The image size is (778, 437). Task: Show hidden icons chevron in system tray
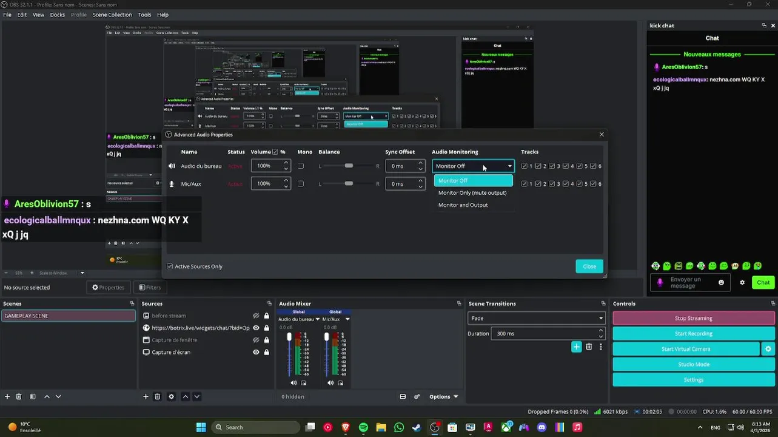[x=702, y=427]
